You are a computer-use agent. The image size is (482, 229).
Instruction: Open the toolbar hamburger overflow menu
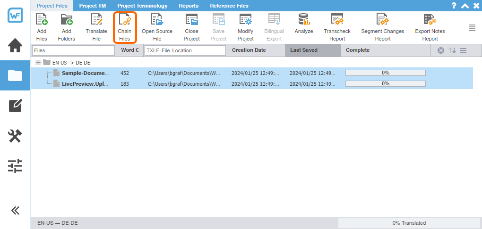(472, 28)
